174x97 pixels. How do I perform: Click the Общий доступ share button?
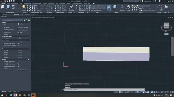(x=30, y=1)
